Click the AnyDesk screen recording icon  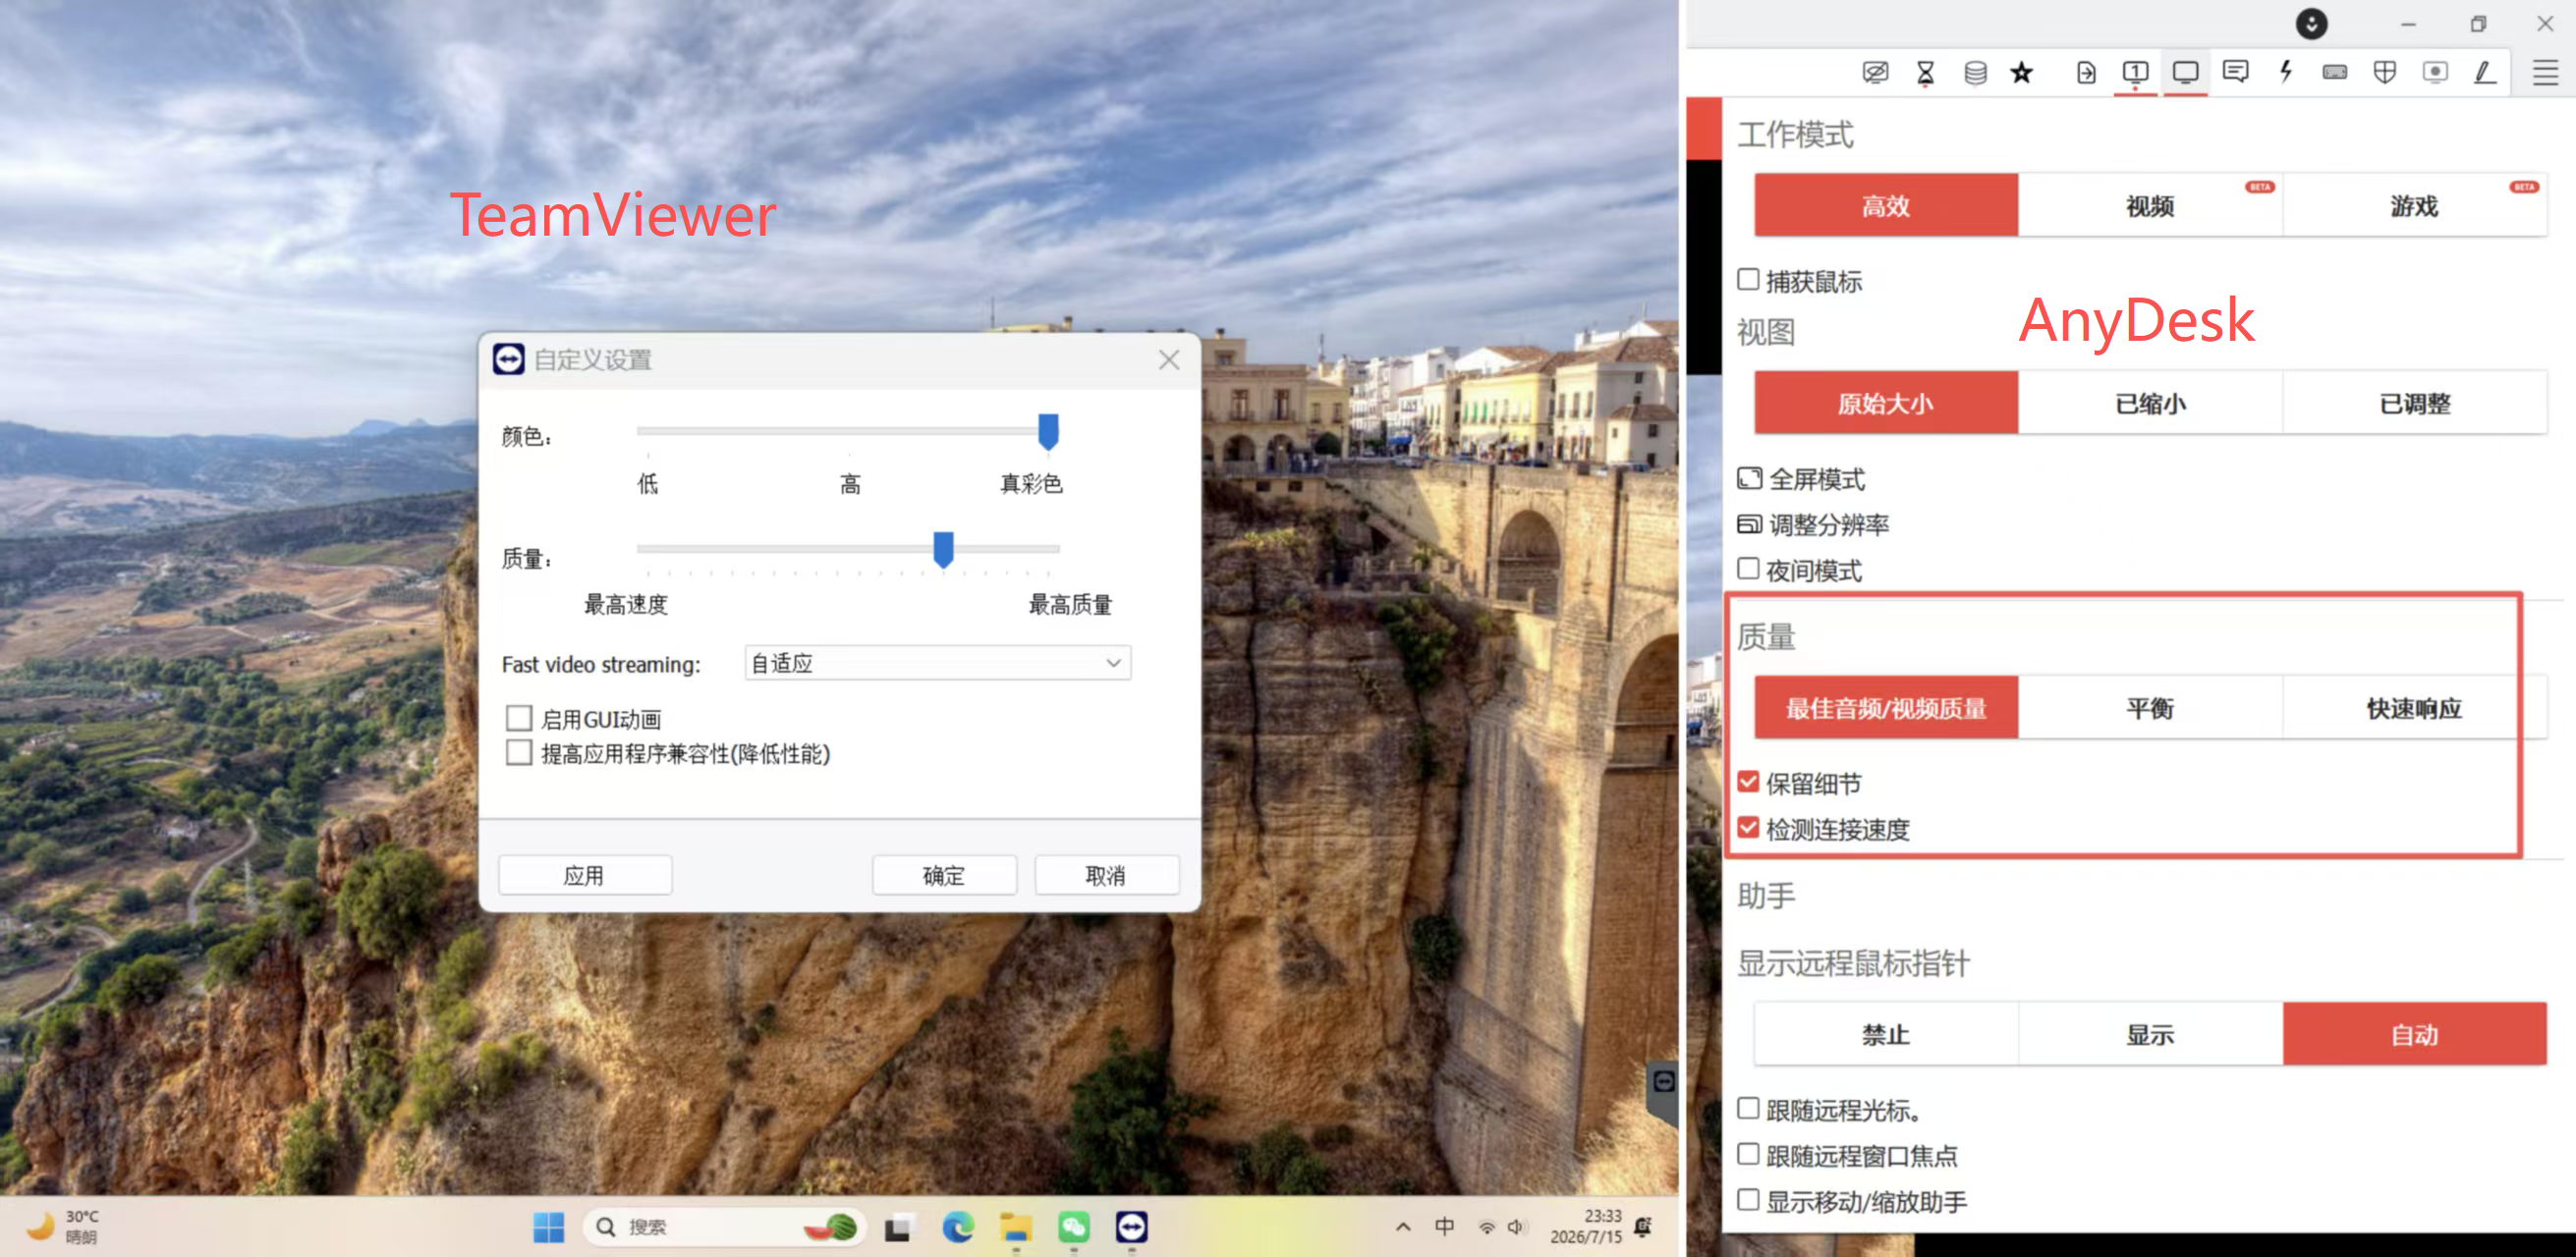(2435, 72)
